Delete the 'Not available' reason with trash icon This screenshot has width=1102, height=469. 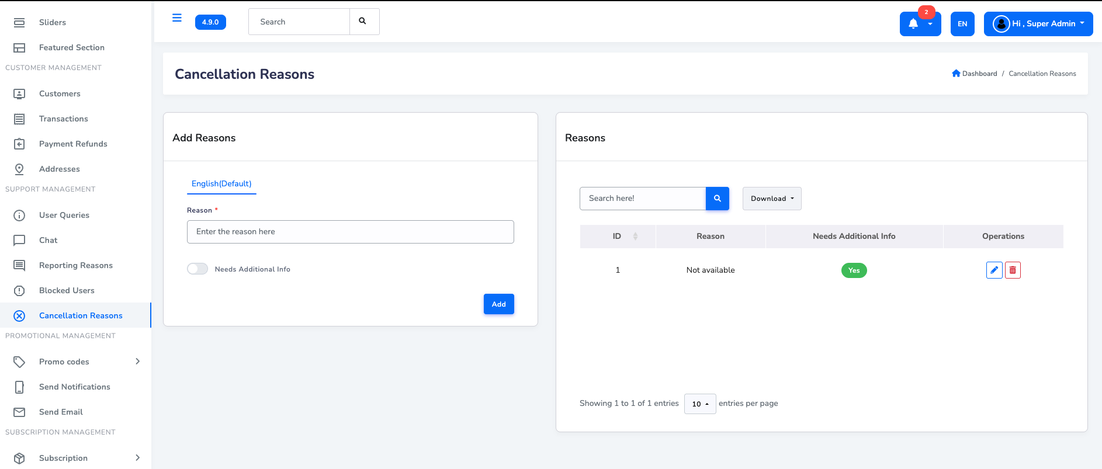tap(1013, 270)
